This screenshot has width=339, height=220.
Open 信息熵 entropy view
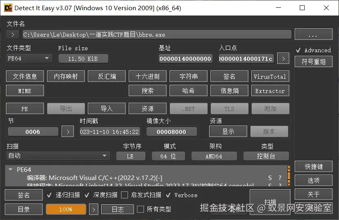pos(229,91)
